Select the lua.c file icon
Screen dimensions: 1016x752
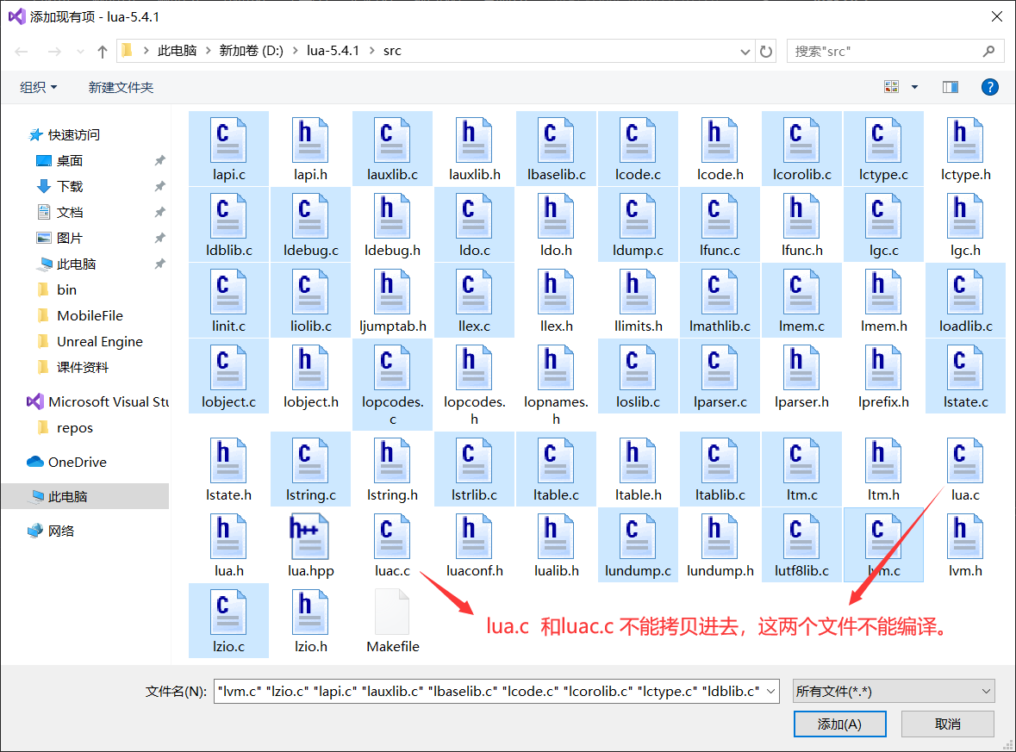[x=964, y=461]
